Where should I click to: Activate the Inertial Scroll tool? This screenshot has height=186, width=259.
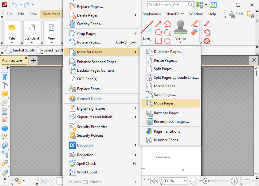[19, 50]
